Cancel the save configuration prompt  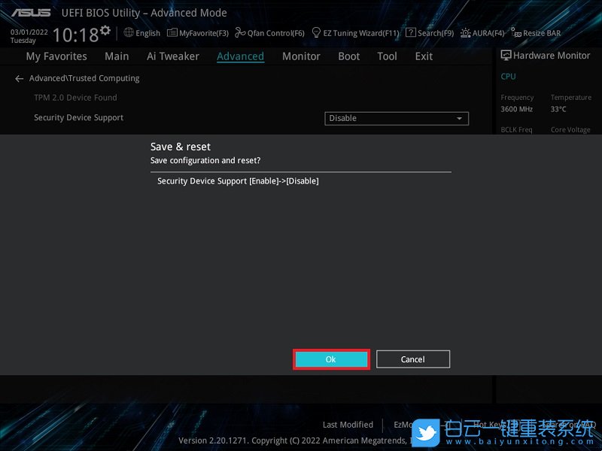pos(412,359)
